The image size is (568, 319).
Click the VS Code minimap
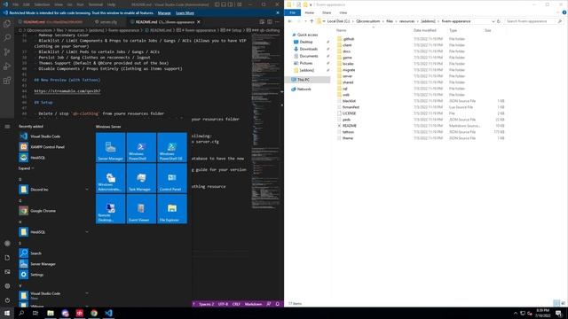click(265, 121)
